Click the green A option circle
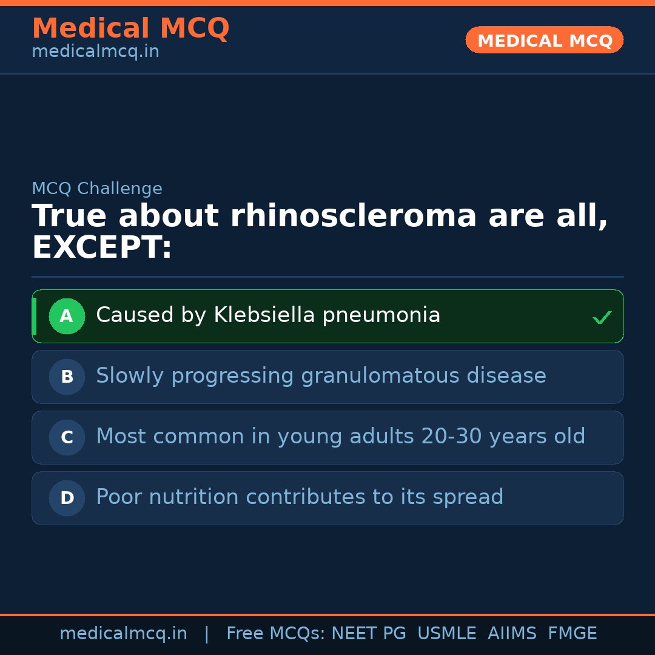The width and height of the screenshot is (655, 655). [x=67, y=316]
